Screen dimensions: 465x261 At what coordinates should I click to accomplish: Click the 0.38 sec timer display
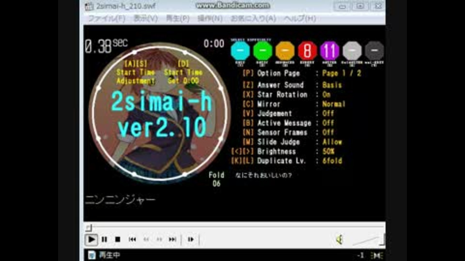[x=106, y=46]
